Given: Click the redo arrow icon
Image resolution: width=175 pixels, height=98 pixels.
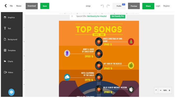Looking at the screenshot, I should coord(108,6).
